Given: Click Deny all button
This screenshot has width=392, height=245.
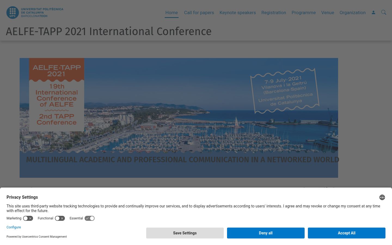Looking at the screenshot, I should [266, 233].
